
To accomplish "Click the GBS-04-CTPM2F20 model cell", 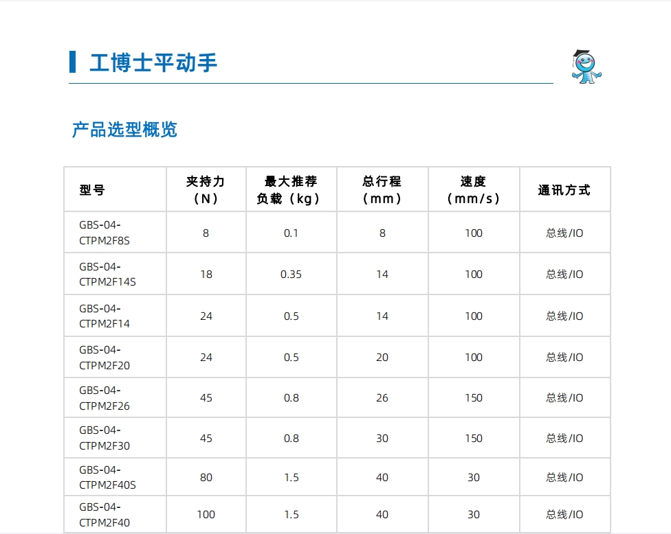I will [104, 358].
